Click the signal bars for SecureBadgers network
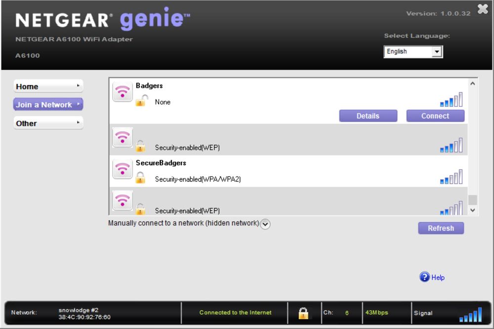The image size is (494, 329). 451,177
